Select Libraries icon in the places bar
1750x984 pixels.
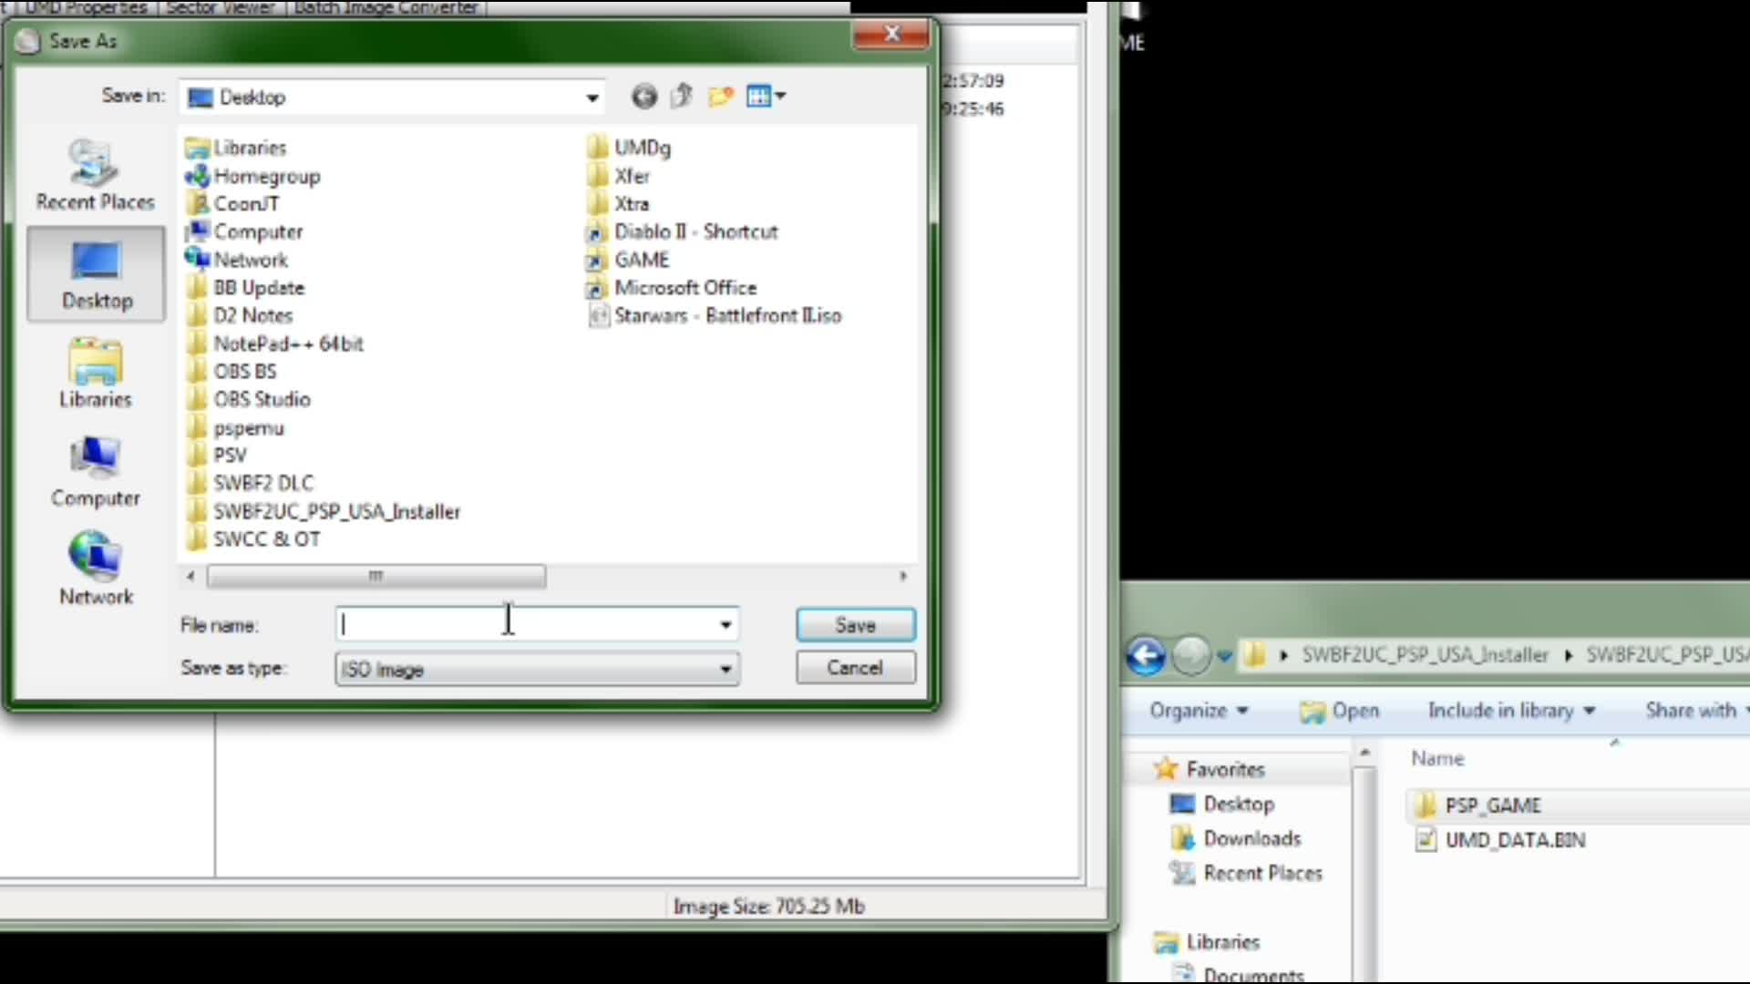[x=96, y=374]
